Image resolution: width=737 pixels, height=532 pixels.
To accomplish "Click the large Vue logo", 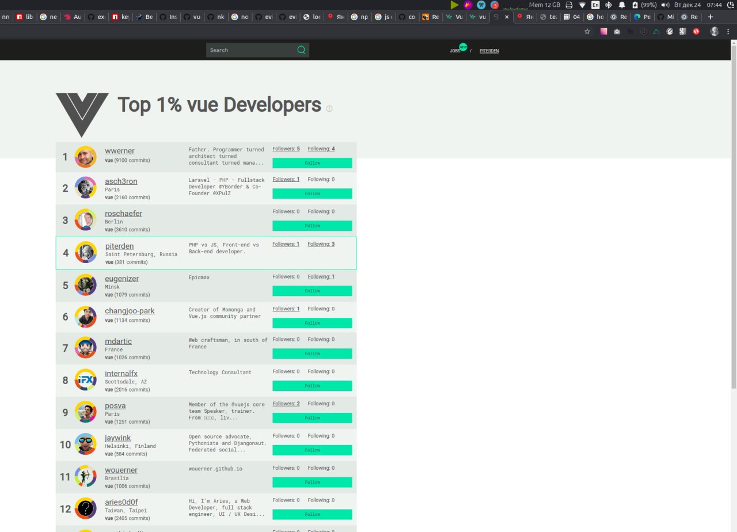I will (82, 115).
